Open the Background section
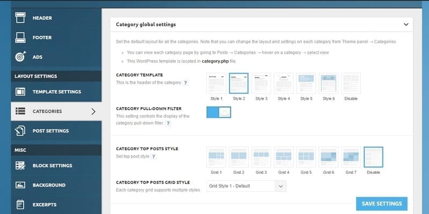 pyautogui.click(x=56, y=185)
